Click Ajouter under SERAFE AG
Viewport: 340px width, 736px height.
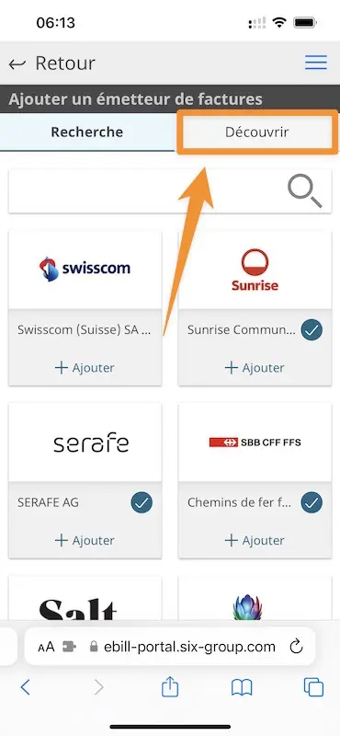click(x=85, y=540)
